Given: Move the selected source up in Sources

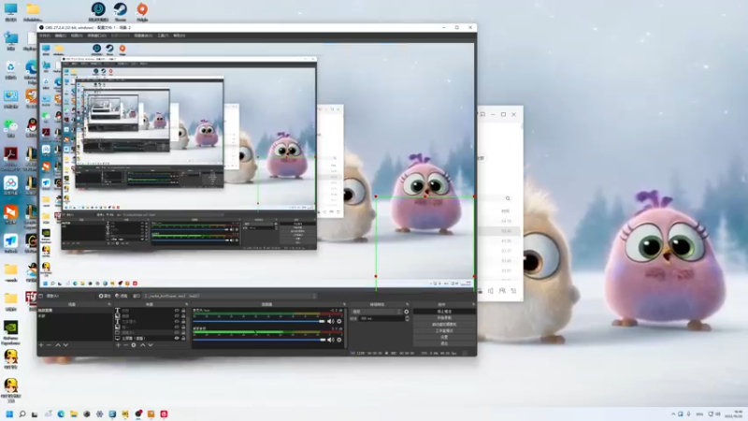Looking at the screenshot, I should (142, 344).
